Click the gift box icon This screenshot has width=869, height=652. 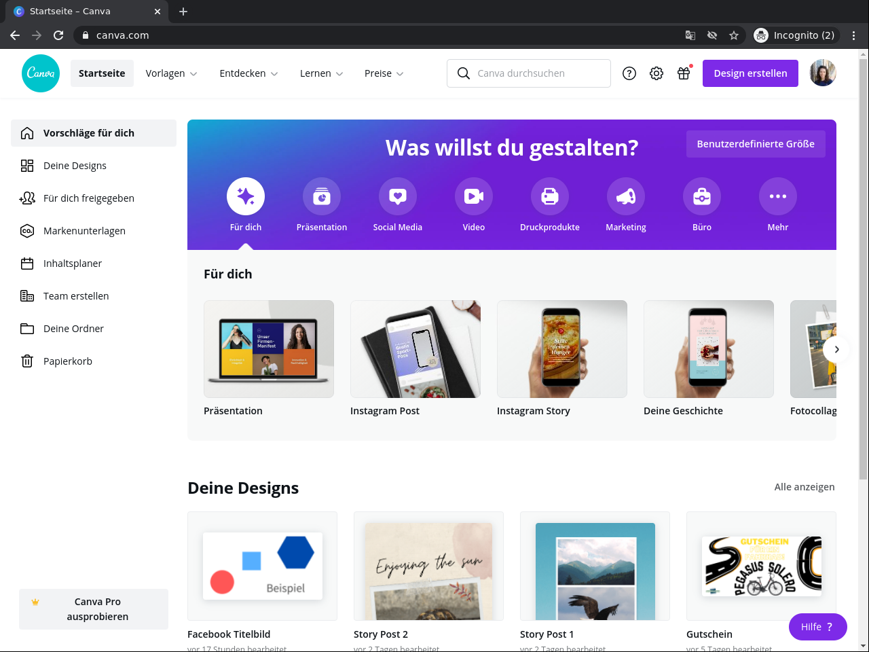pos(684,73)
